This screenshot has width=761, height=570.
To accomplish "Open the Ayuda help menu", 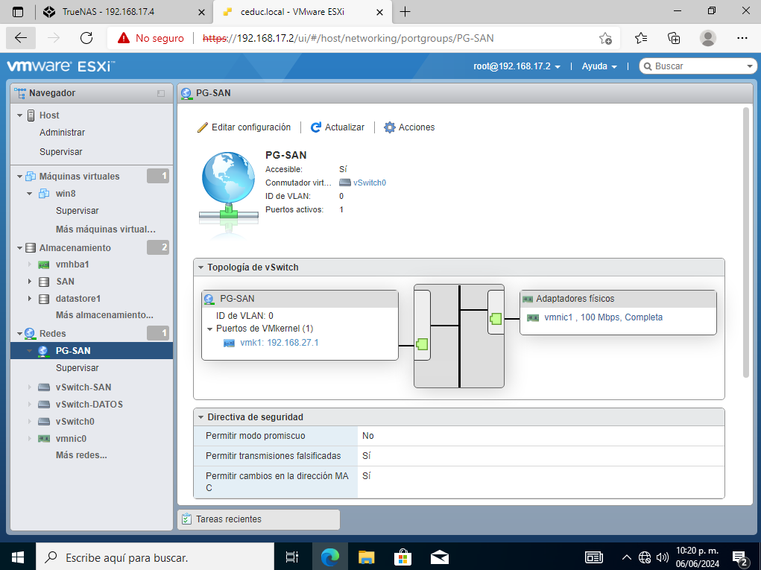I will [x=599, y=66].
